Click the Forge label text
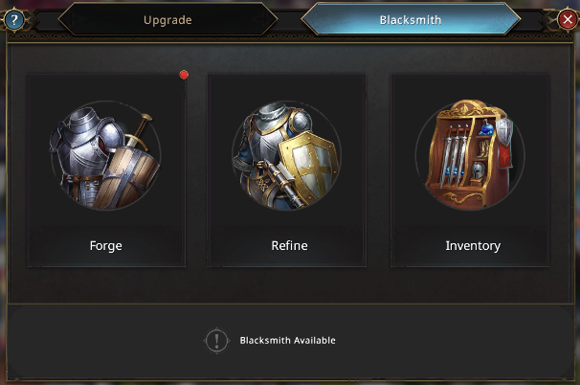The image size is (580, 385). 105,245
